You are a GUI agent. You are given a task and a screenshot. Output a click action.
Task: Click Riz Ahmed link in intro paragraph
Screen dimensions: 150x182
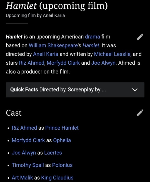tap(32, 63)
